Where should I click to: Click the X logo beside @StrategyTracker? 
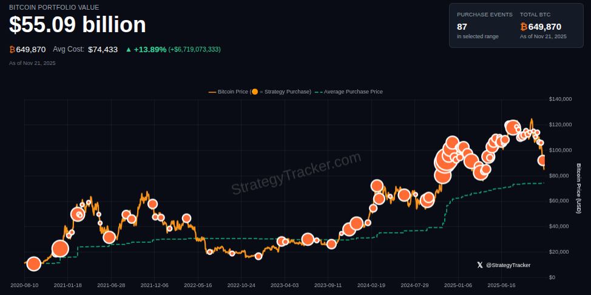[x=480, y=265]
